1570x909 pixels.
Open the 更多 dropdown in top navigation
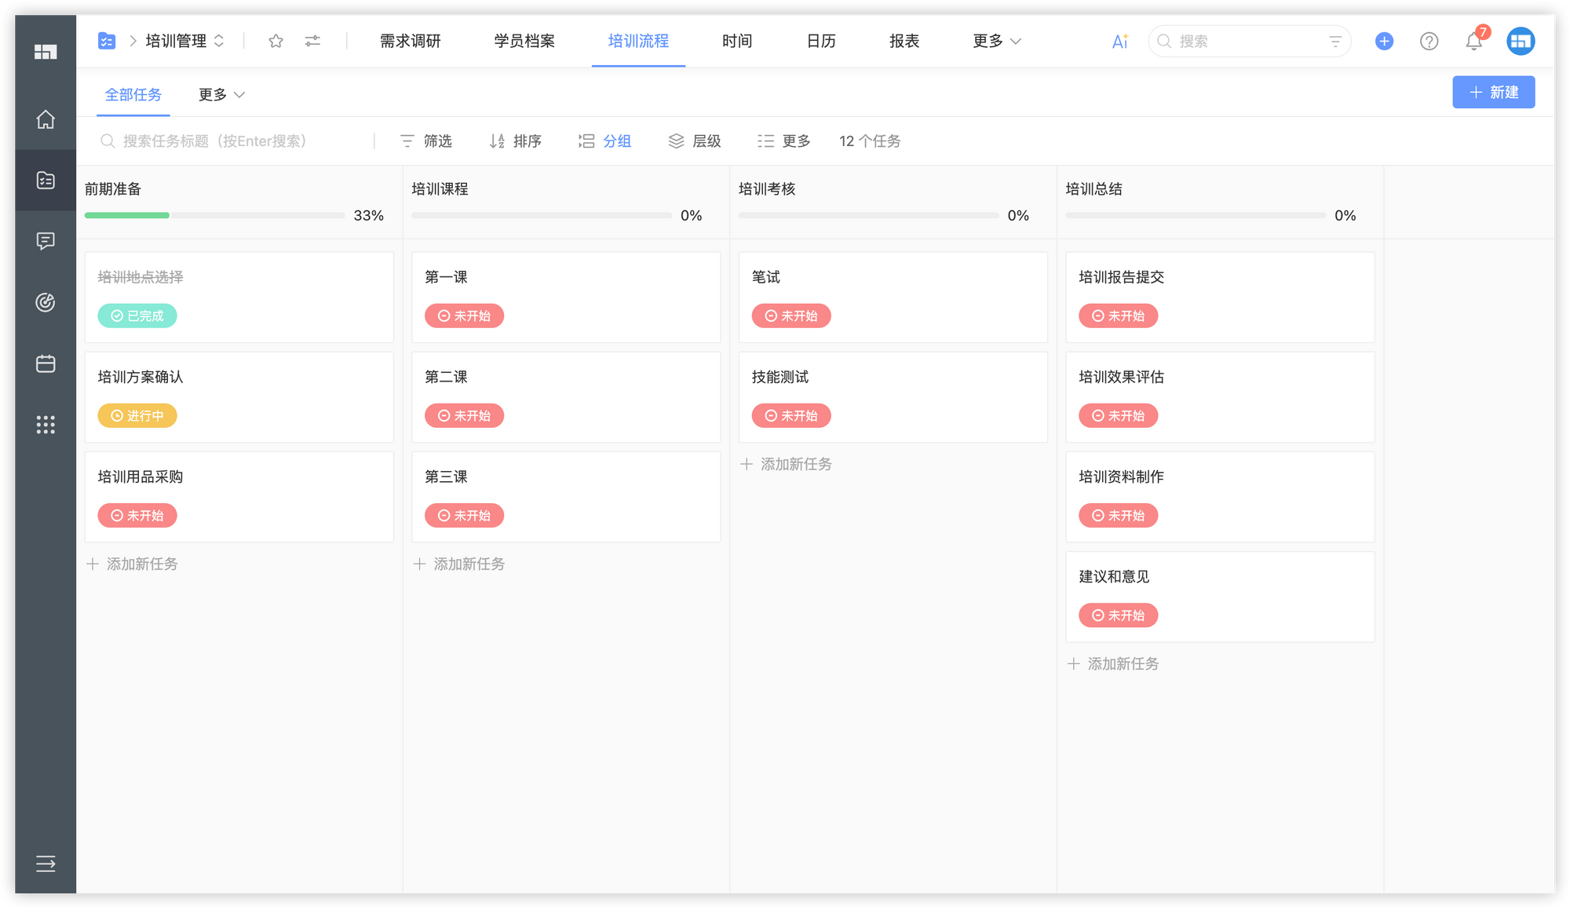pyautogui.click(x=996, y=41)
